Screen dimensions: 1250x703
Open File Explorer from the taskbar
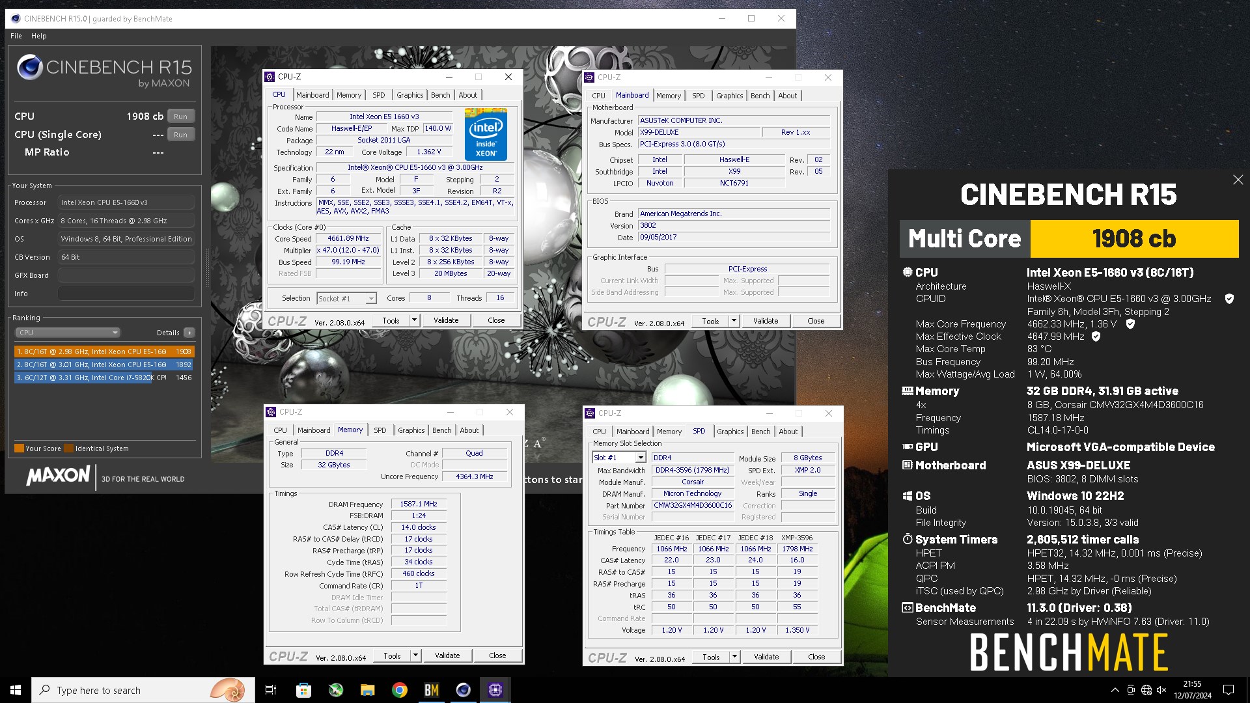[368, 690]
